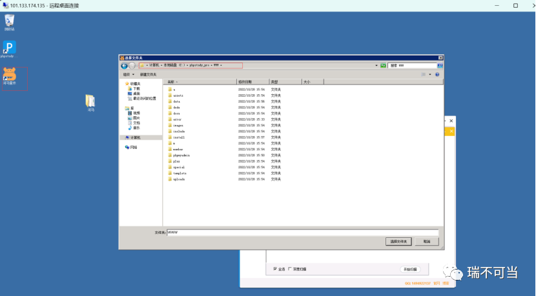Toggle the 全选 checkbox in scanner window
The image size is (536, 296).
[x=275, y=269]
